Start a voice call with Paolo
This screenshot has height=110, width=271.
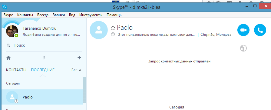pos(260,30)
